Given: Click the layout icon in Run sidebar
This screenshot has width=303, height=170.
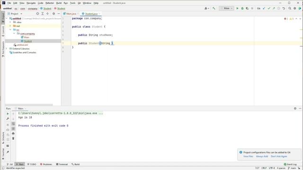Looking at the screenshot, I should pos(8,146).
